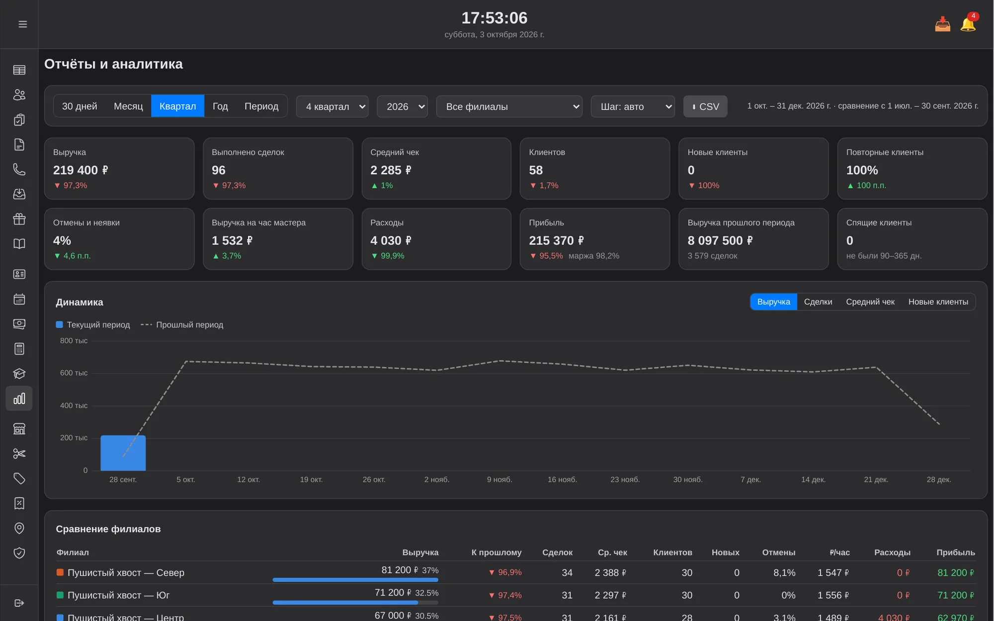This screenshot has height=621, width=994.
Task: Click the blue revenue bar for 28 сент.
Action: click(123, 453)
